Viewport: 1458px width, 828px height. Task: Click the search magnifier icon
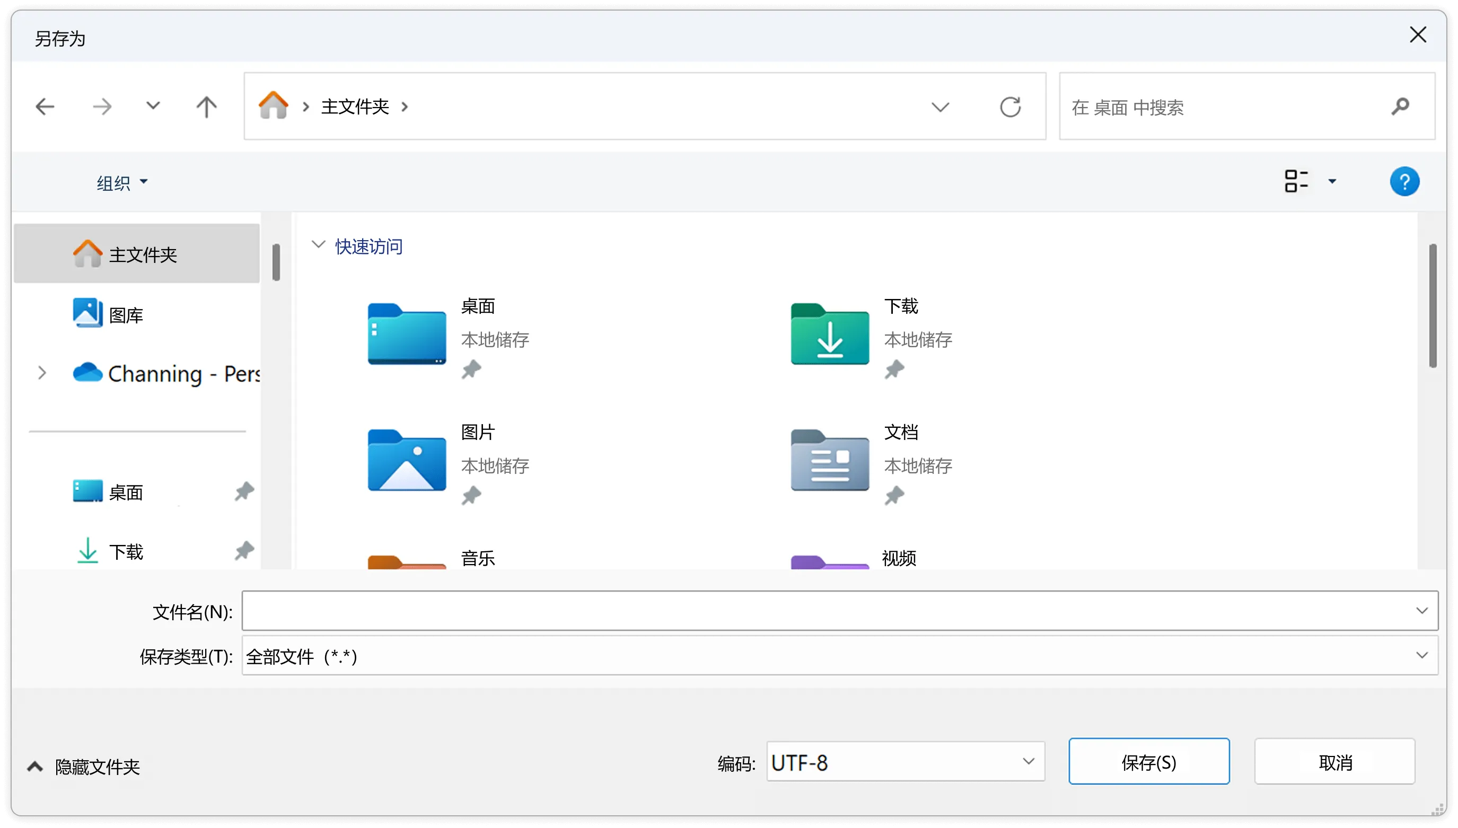1401,107
